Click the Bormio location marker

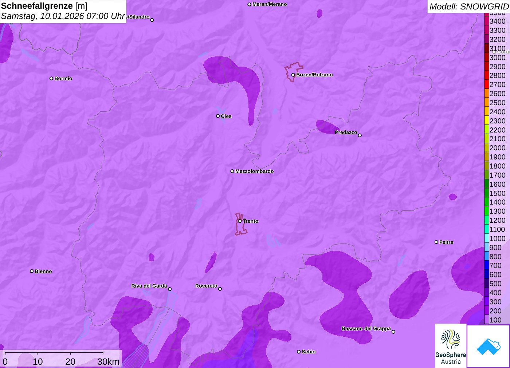(51, 78)
